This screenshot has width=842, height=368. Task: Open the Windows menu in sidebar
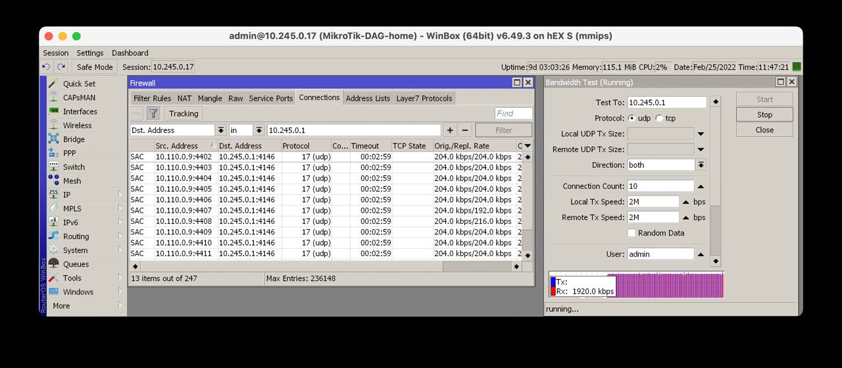[78, 292]
